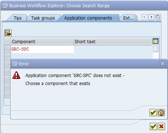Click the table vertical scrollbar up button
Image resolution: width=168 pixels, height=133 pixels.
coord(156,49)
